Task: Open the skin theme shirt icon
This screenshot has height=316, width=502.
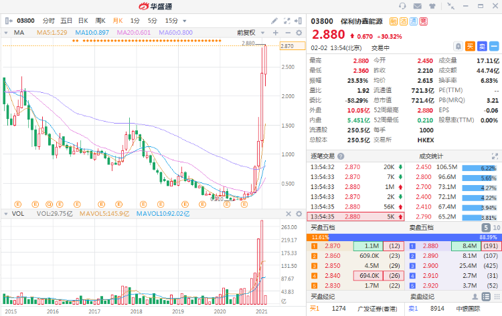Action: point(432,6)
